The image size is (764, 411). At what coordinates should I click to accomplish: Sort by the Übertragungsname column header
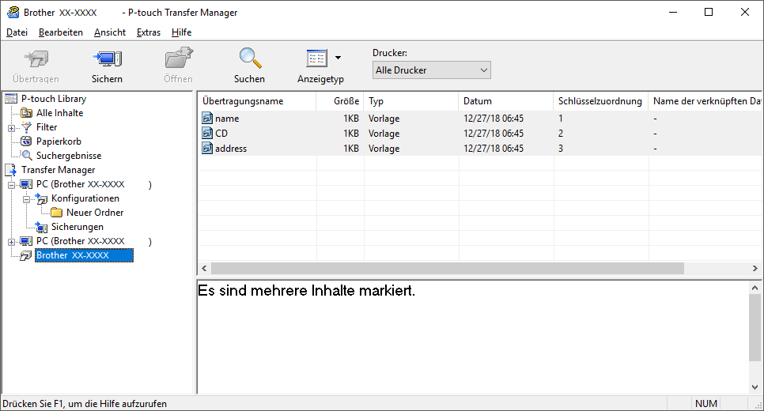coord(257,101)
